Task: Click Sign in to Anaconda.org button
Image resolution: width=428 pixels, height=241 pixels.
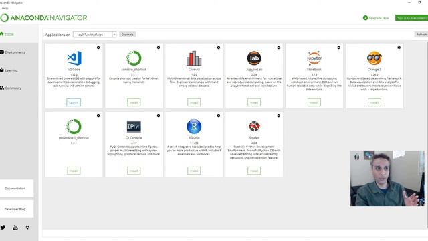Action: click(412, 18)
